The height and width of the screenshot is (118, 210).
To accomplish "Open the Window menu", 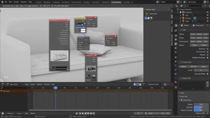I will click(x=24, y=2).
